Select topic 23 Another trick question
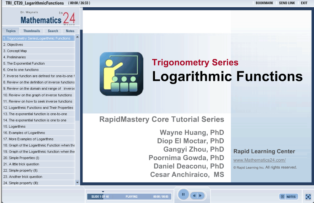The image size is (314, 203). [x=39, y=177]
